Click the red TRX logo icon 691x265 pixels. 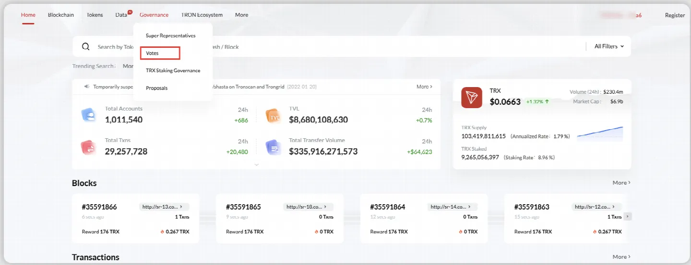(471, 98)
